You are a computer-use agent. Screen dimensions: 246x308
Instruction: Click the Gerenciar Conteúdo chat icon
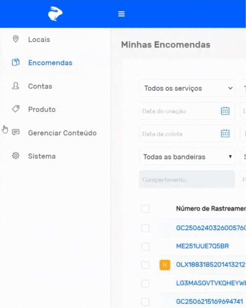(16, 132)
